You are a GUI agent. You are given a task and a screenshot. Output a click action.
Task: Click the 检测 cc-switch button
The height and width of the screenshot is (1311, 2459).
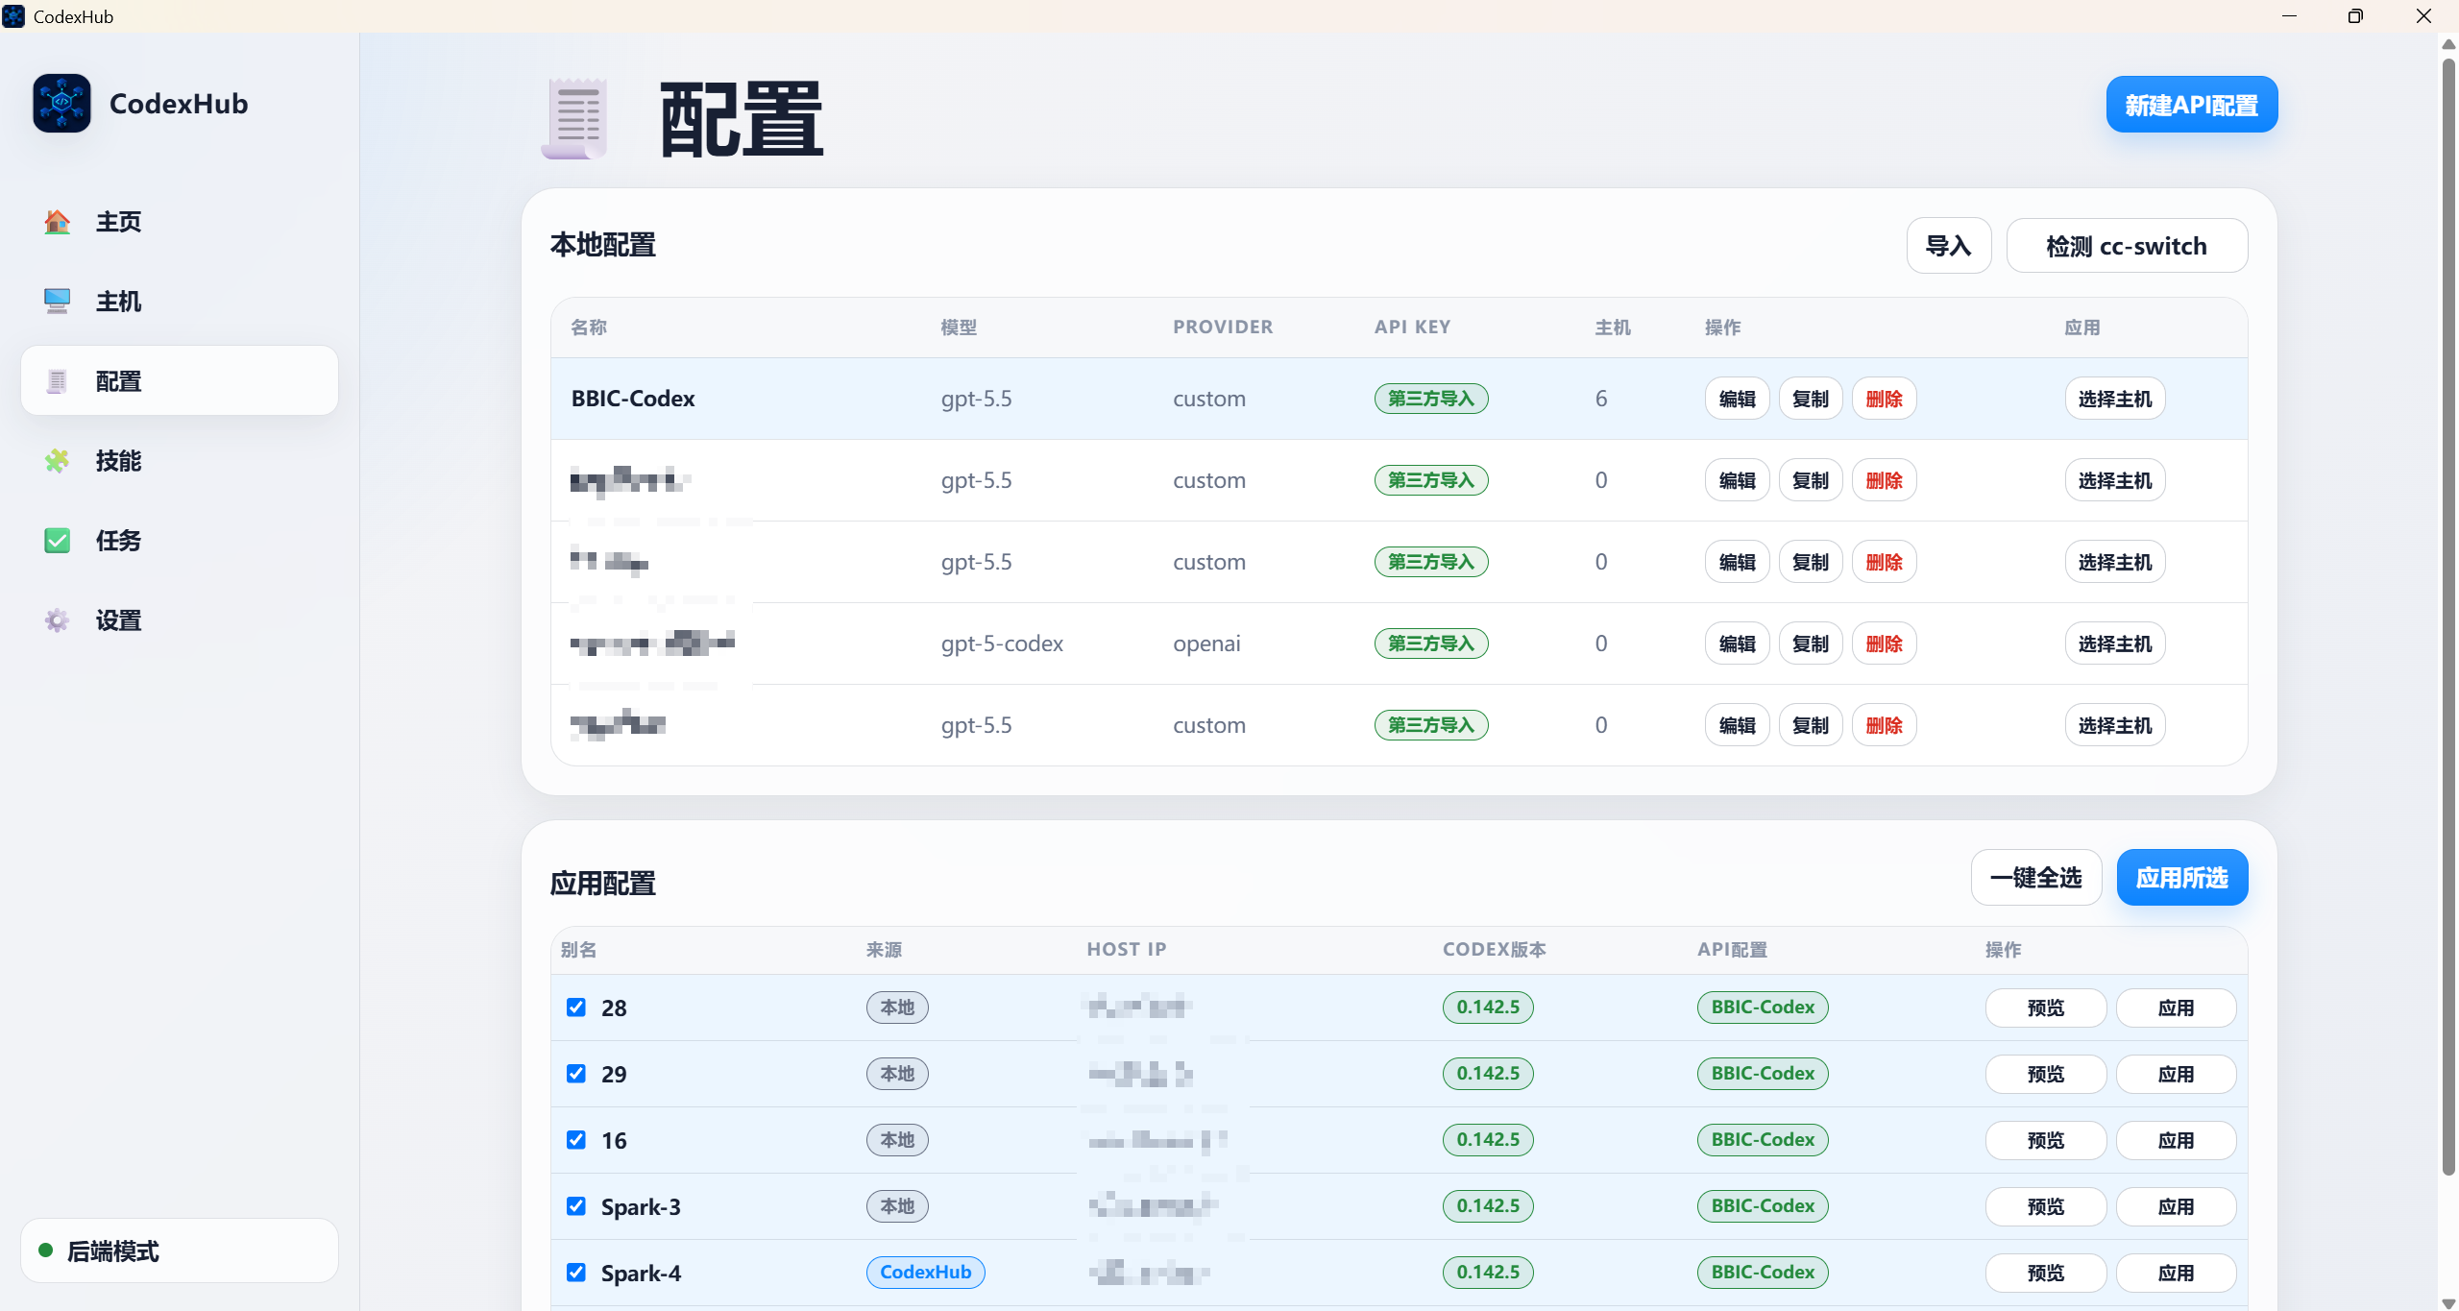click(x=2127, y=246)
